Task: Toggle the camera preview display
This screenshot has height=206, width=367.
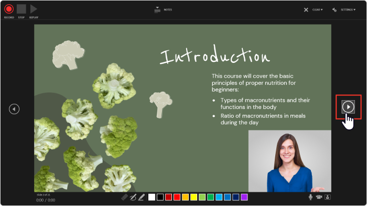Action: [328, 197]
